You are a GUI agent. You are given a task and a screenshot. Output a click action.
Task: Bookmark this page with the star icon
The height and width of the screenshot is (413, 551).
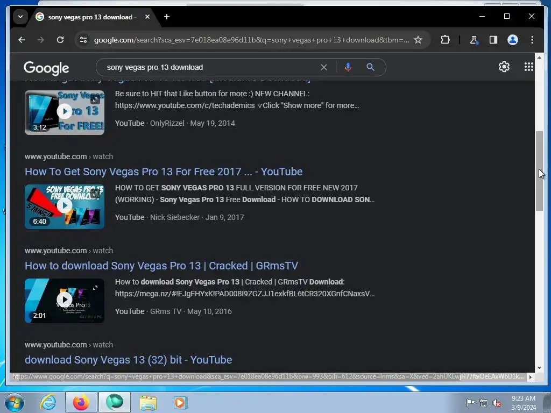click(x=418, y=40)
